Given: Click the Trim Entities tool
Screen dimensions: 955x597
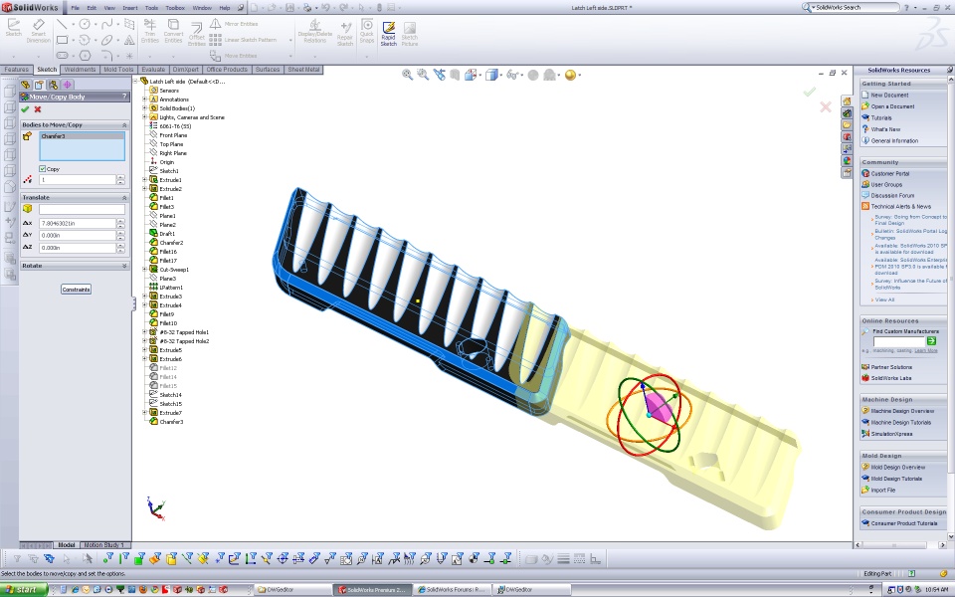Looking at the screenshot, I should click(150, 31).
